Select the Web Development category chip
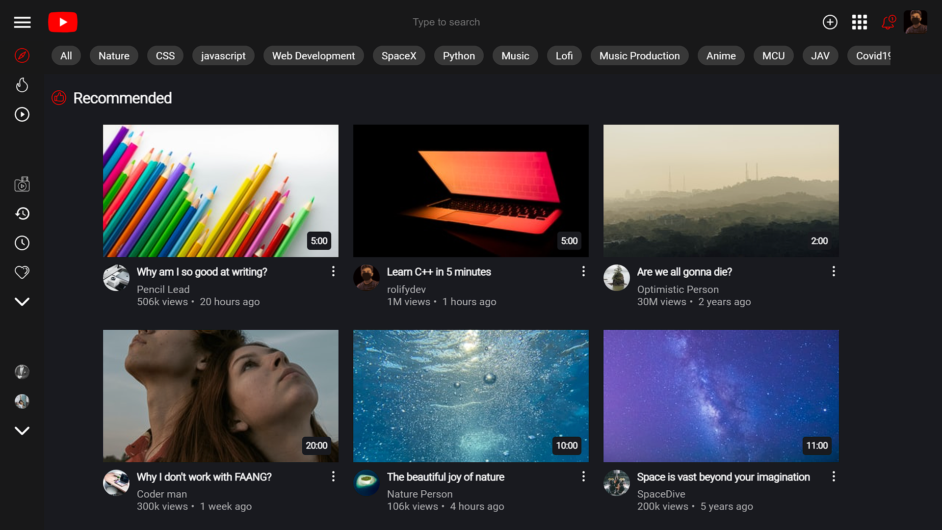The height and width of the screenshot is (530, 942). click(x=313, y=56)
